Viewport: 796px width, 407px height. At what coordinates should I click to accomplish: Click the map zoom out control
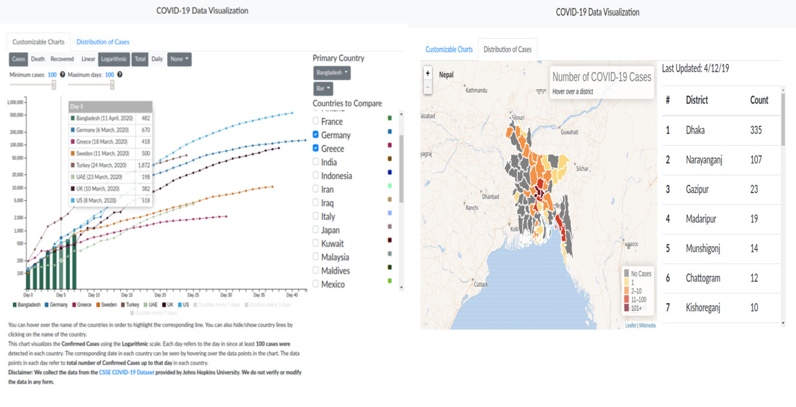tap(427, 86)
